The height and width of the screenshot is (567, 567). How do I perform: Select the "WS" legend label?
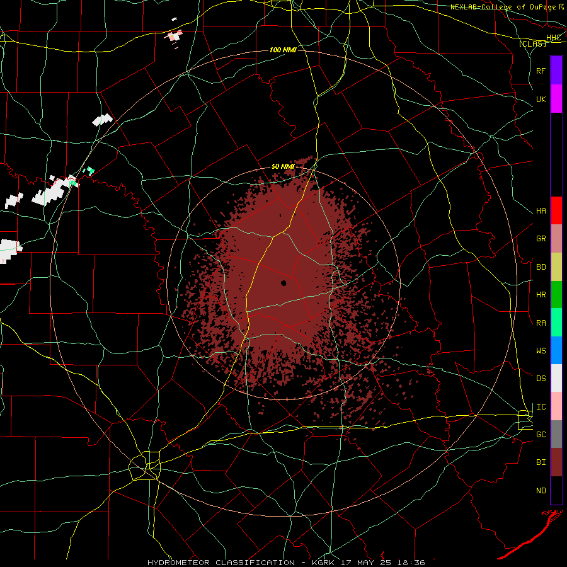[541, 351]
